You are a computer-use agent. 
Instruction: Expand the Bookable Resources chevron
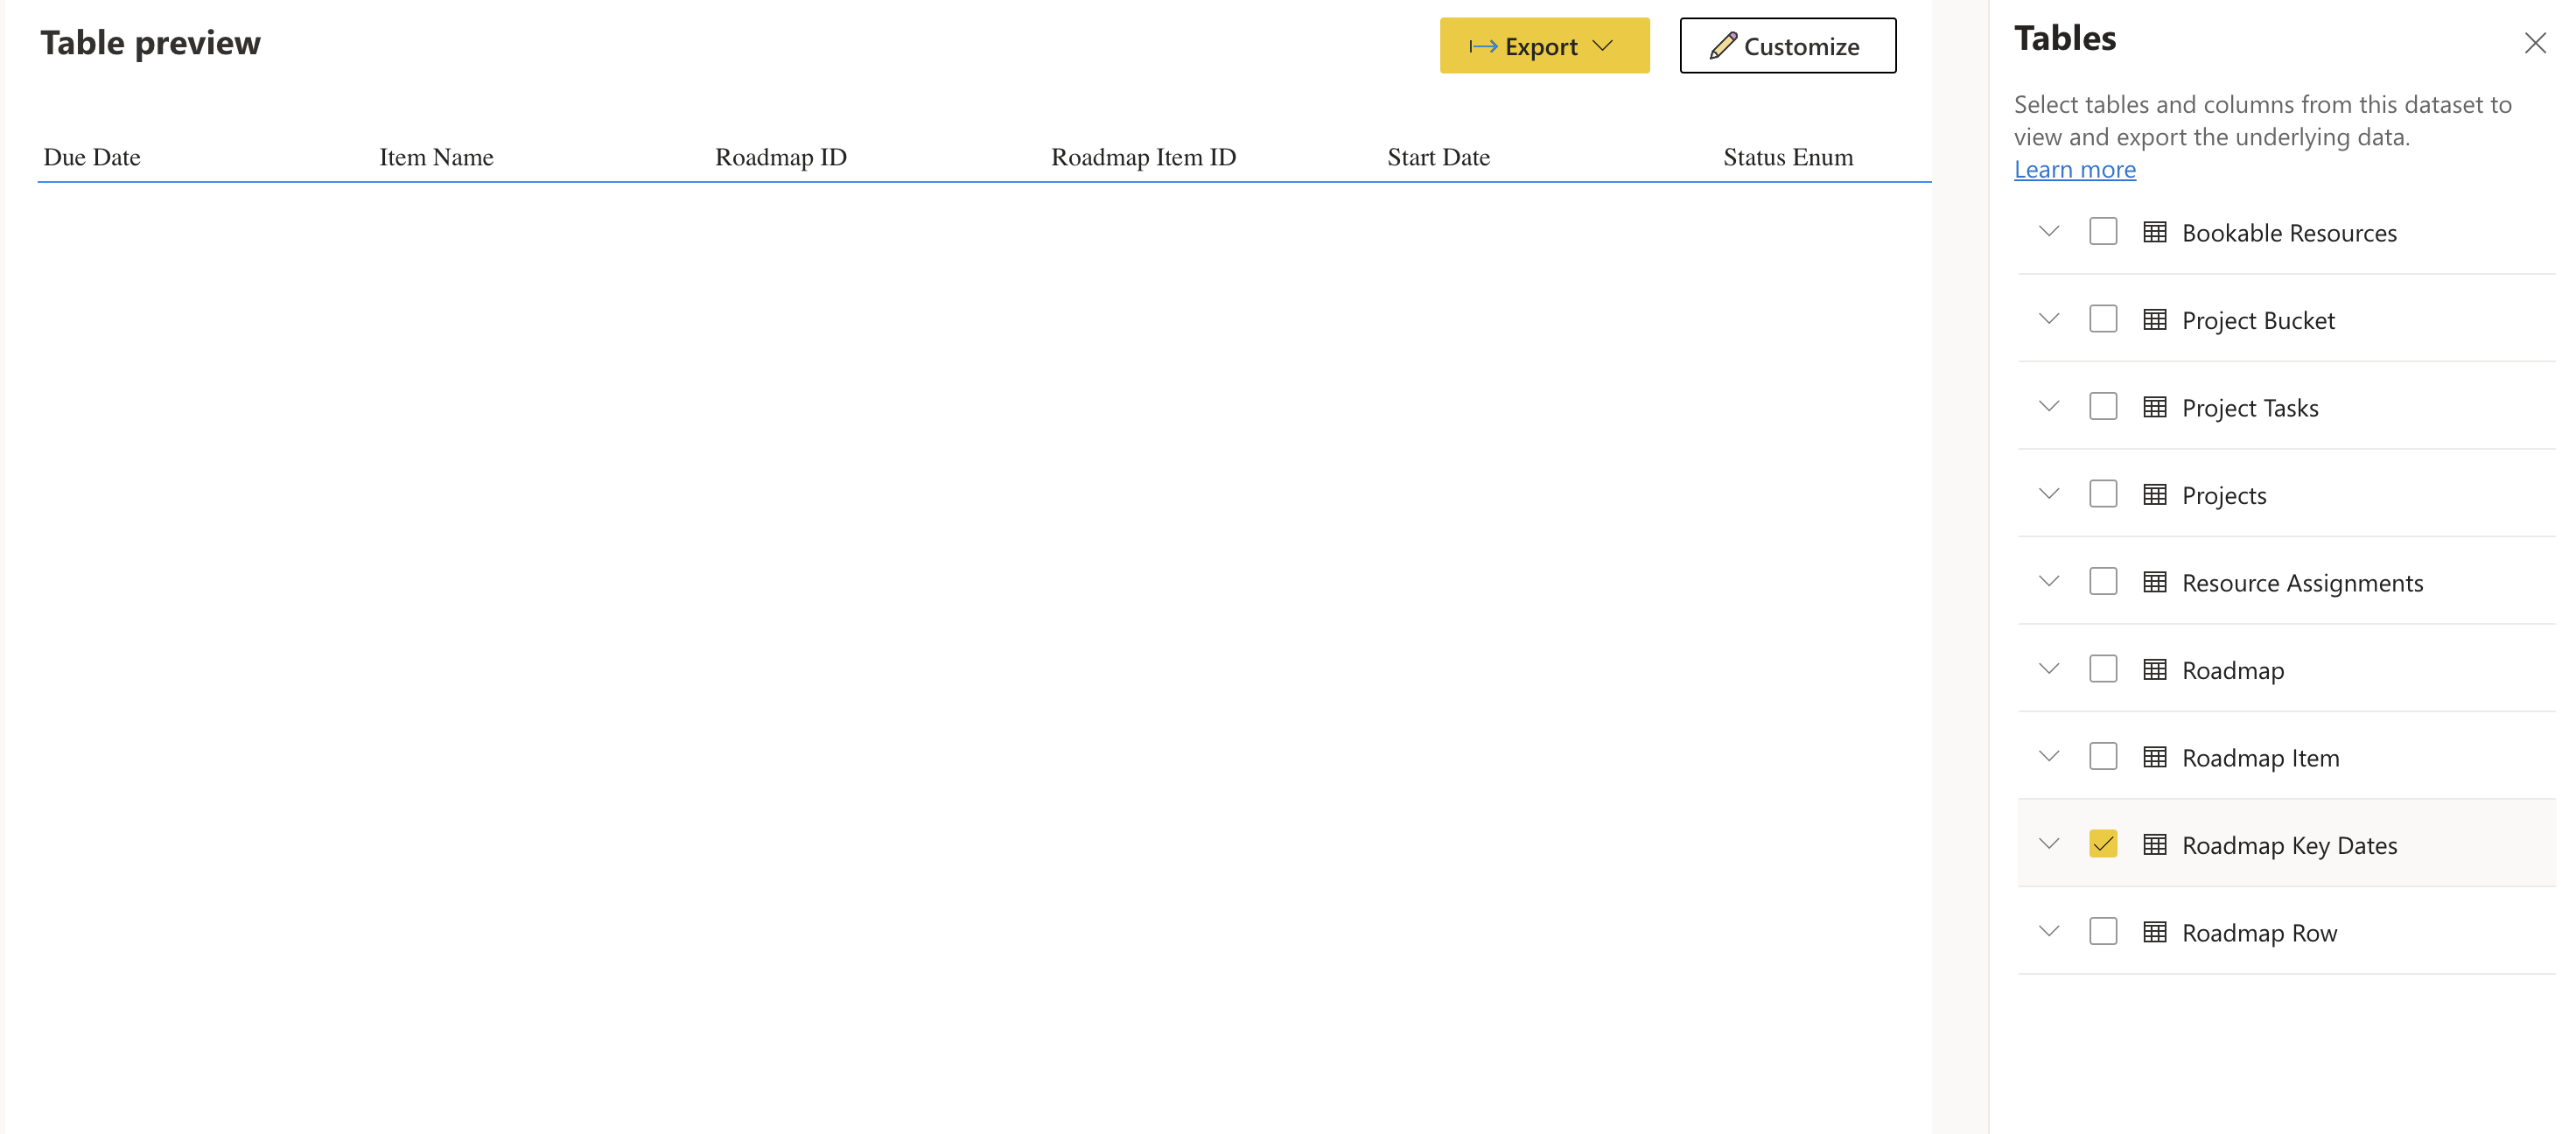coord(2048,232)
